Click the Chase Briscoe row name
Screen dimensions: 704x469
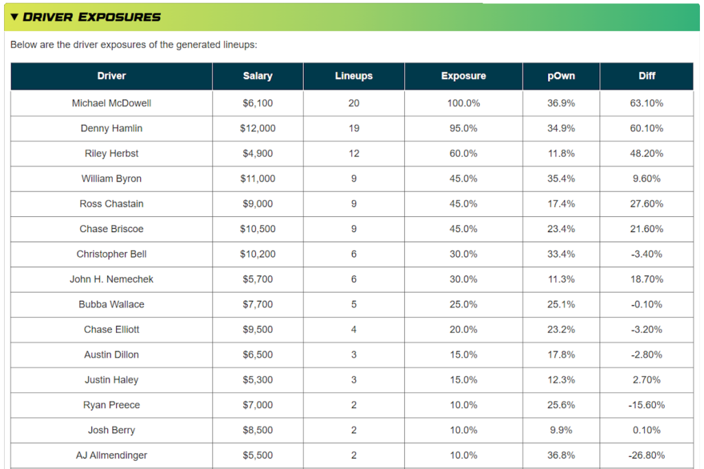111,229
